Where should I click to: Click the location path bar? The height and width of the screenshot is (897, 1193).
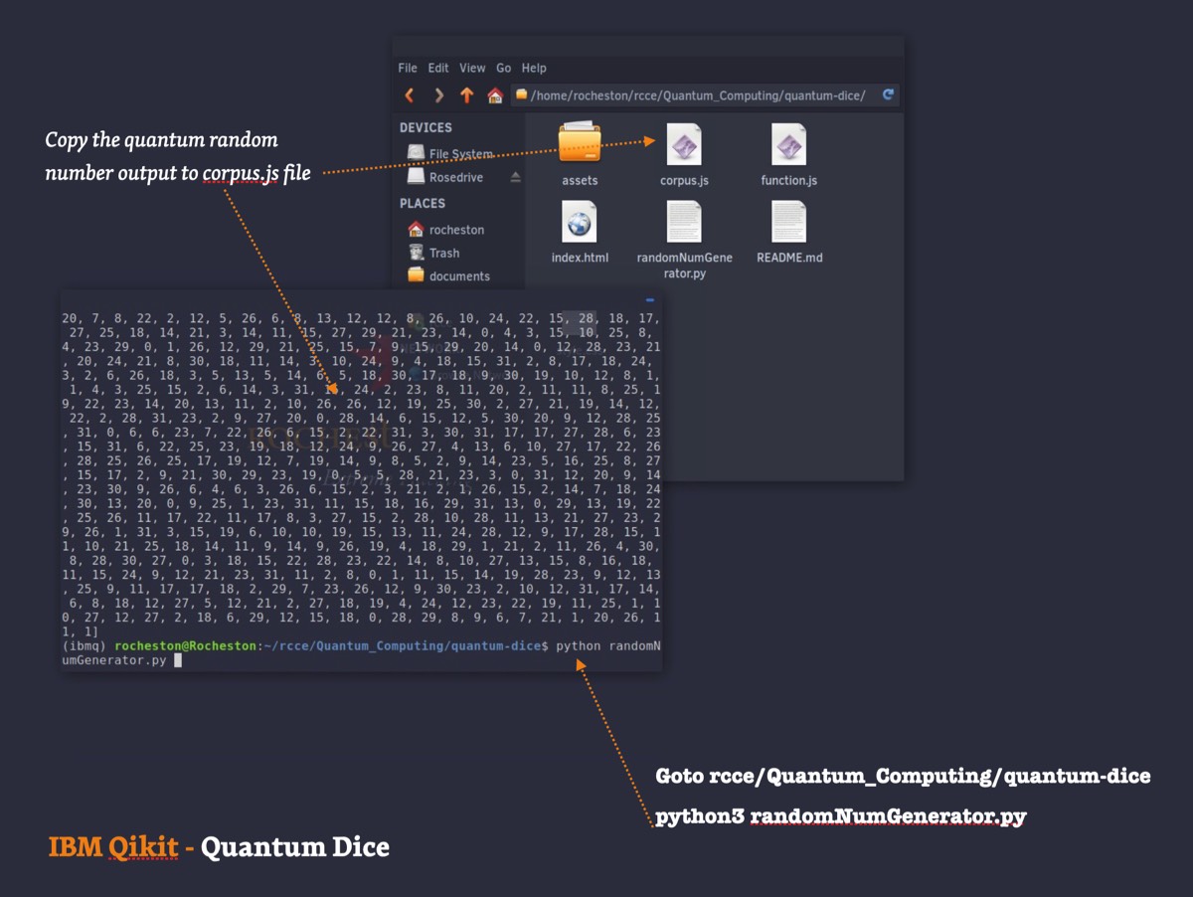(x=696, y=95)
